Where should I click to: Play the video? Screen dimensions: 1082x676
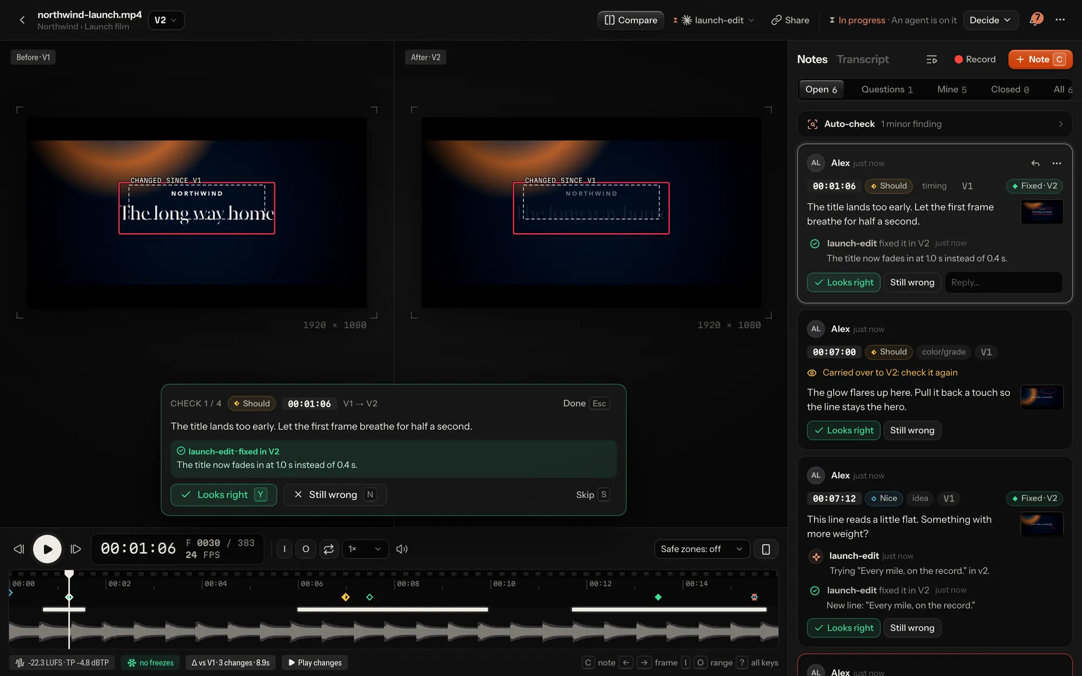pyautogui.click(x=48, y=549)
